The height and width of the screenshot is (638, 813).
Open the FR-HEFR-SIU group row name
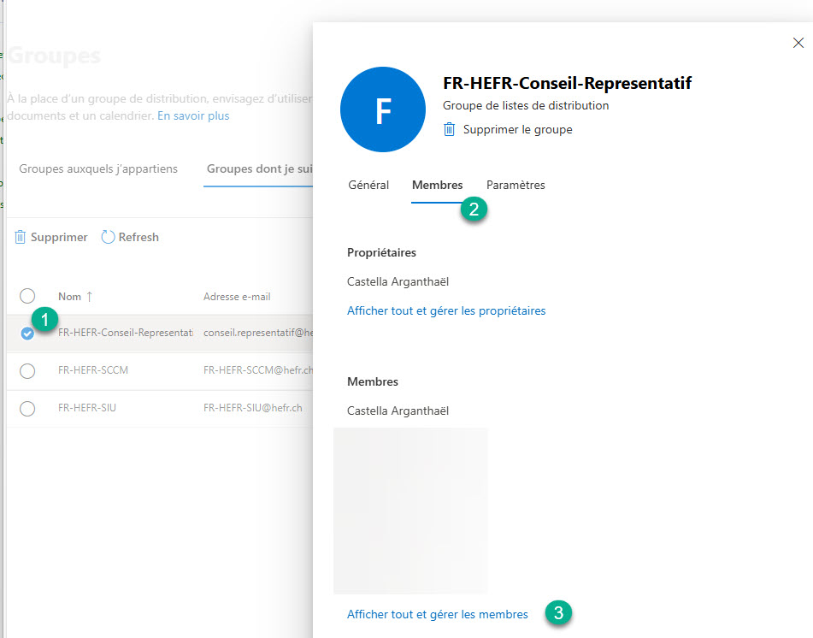[87, 408]
